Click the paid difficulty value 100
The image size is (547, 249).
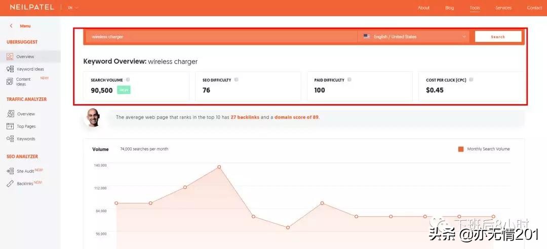click(320, 90)
